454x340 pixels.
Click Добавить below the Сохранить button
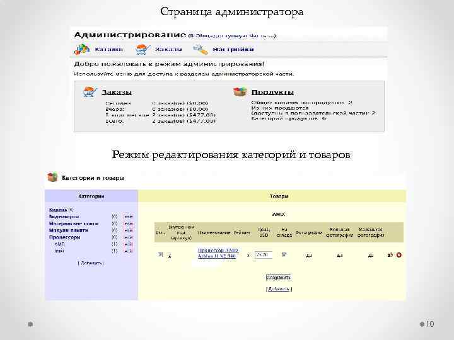click(x=279, y=289)
